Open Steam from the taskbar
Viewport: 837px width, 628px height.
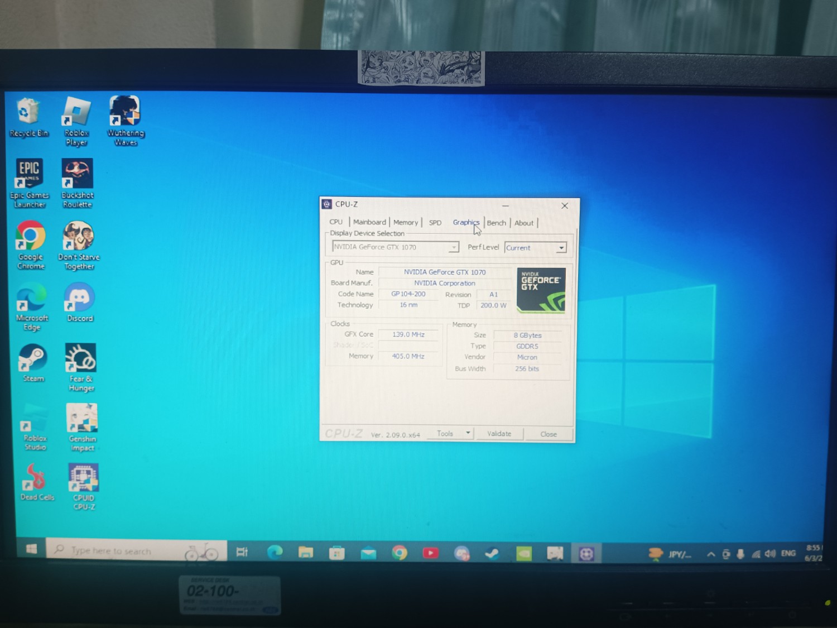(492, 553)
